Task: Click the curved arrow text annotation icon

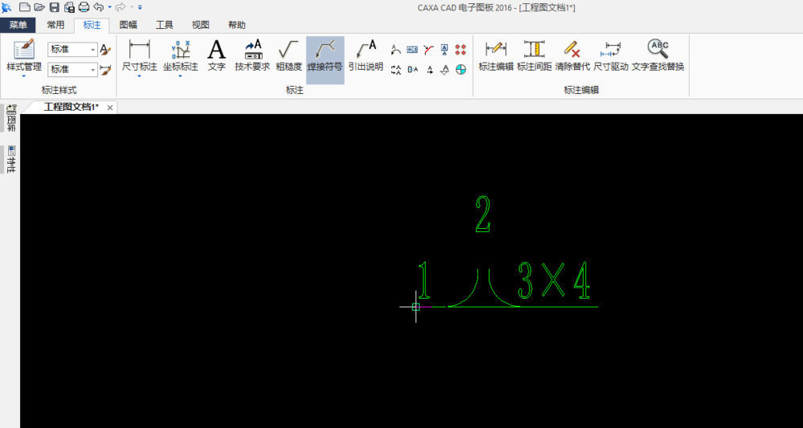Action: coord(395,50)
